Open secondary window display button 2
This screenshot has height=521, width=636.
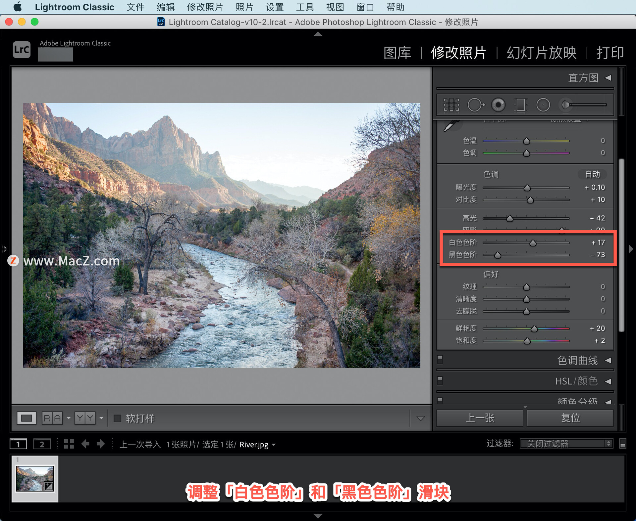pyautogui.click(x=42, y=444)
